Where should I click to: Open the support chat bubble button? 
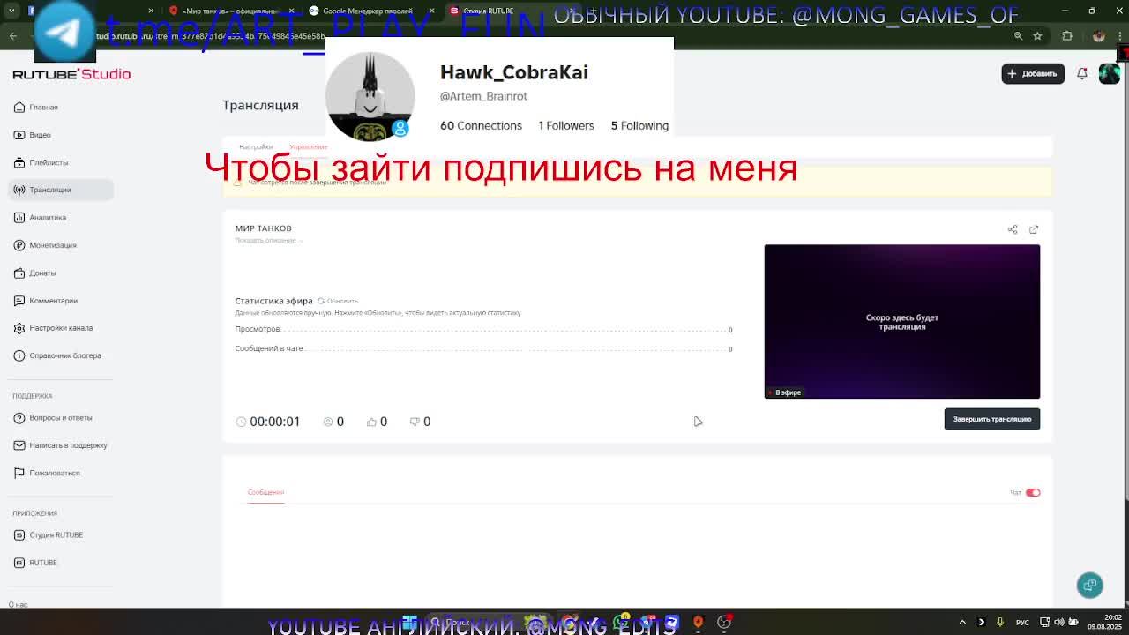pyautogui.click(x=1089, y=585)
